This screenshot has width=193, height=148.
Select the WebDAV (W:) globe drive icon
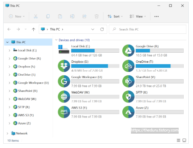pos(64,97)
